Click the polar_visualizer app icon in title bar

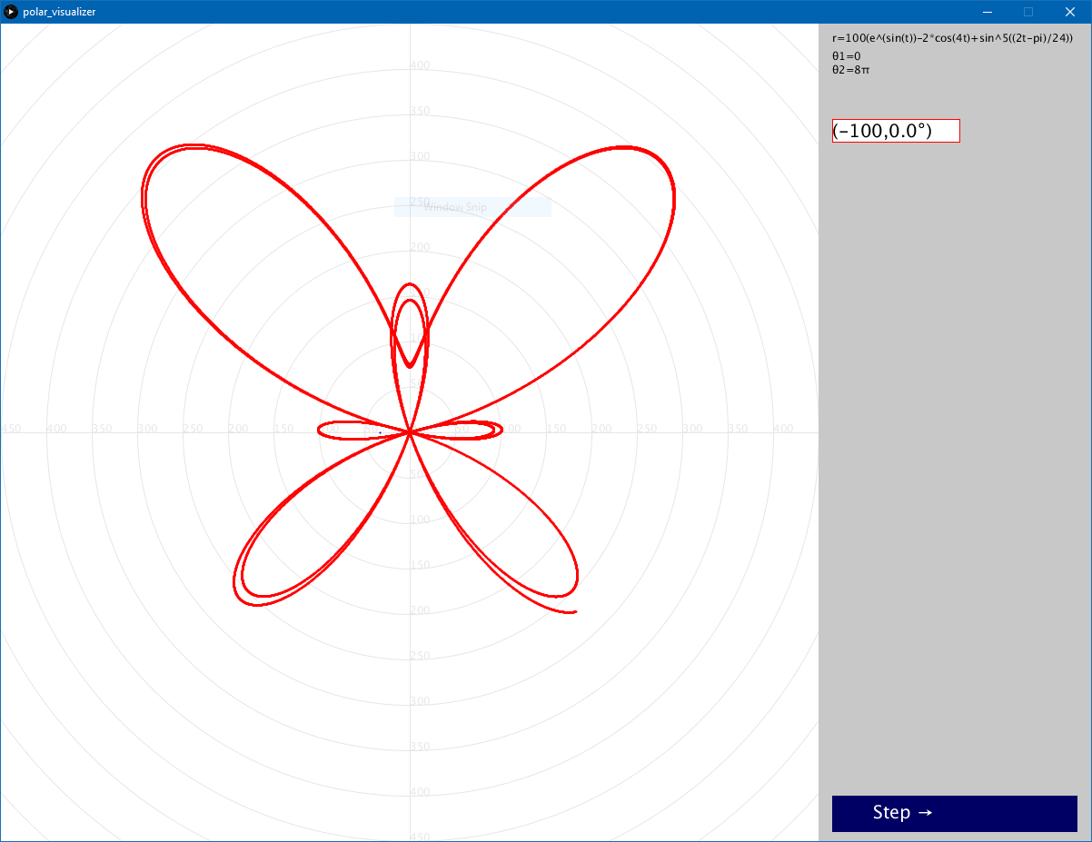[11, 12]
